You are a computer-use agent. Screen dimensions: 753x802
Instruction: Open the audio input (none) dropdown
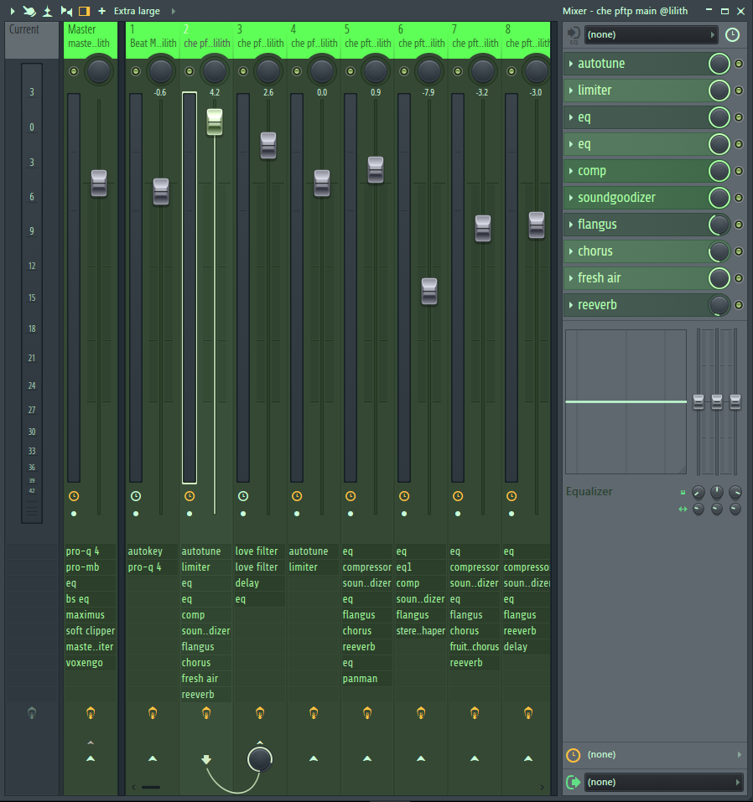[651, 35]
